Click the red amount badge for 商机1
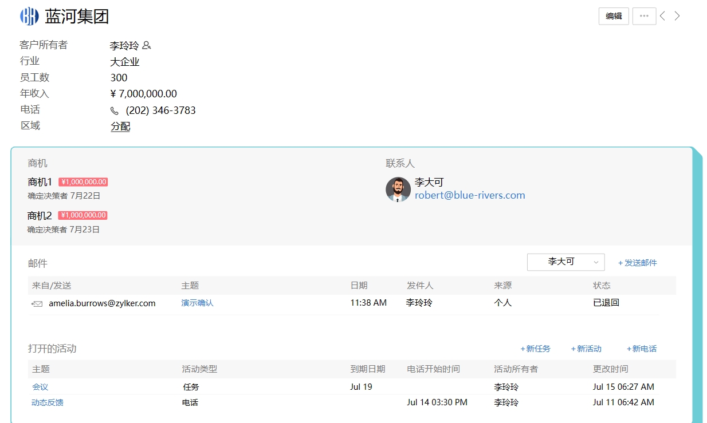The width and height of the screenshot is (707, 423). [83, 182]
